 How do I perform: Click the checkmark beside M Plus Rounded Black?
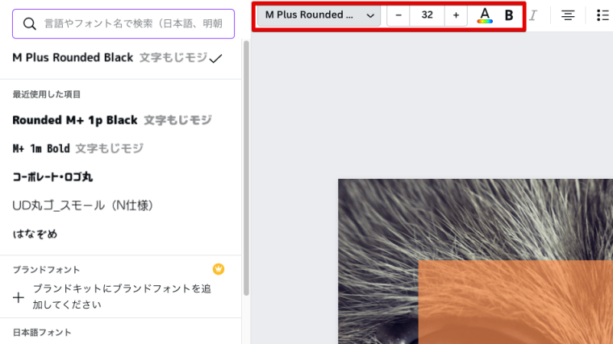pyautogui.click(x=215, y=59)
